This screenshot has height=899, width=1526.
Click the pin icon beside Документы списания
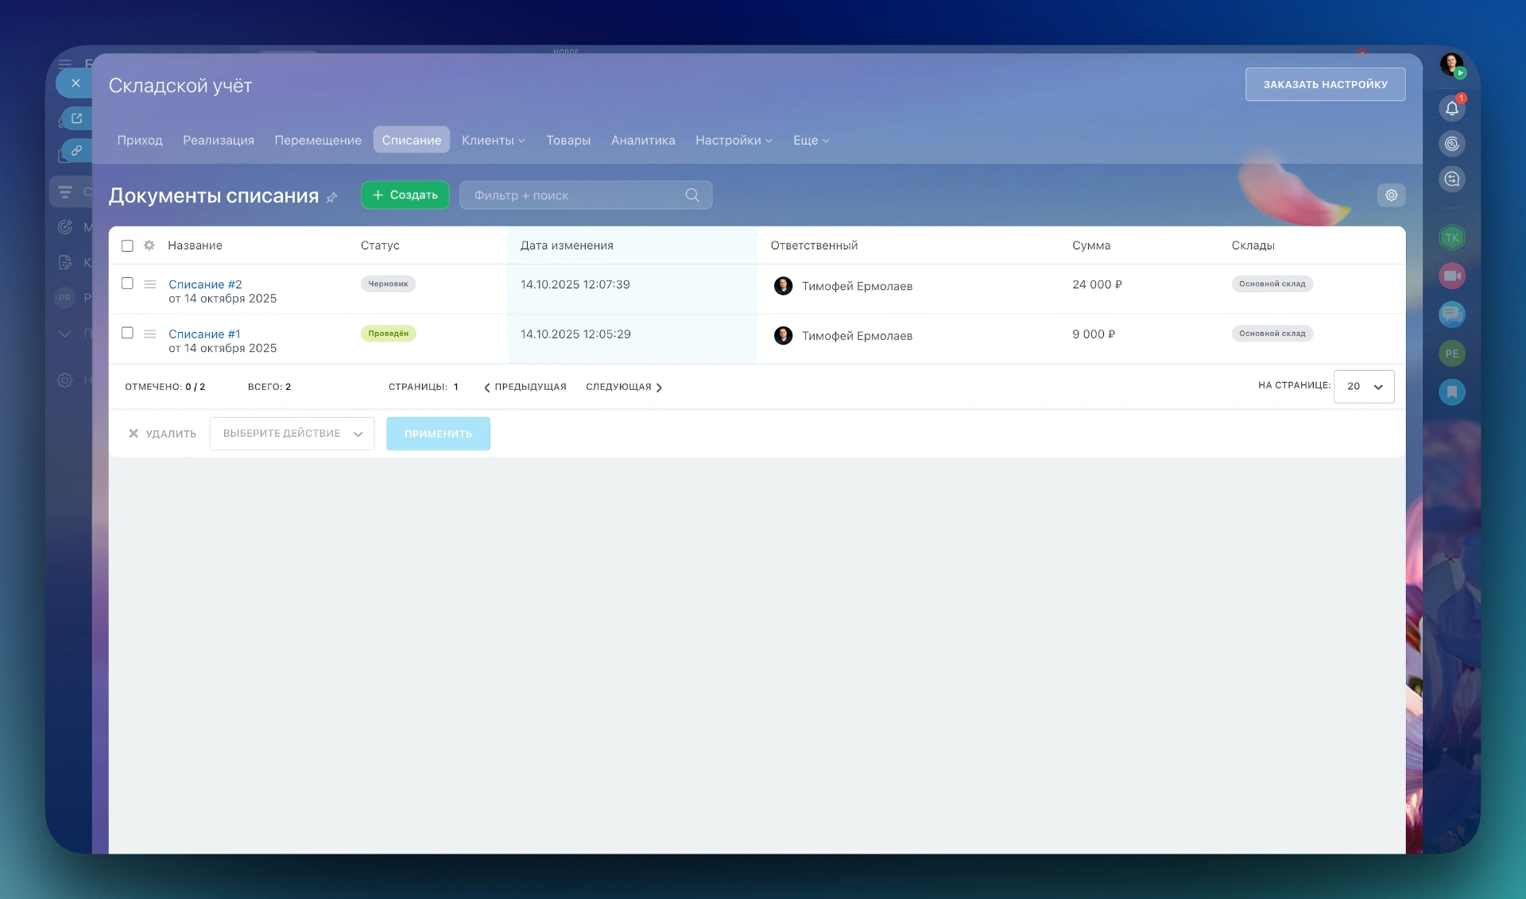[332, 197]
